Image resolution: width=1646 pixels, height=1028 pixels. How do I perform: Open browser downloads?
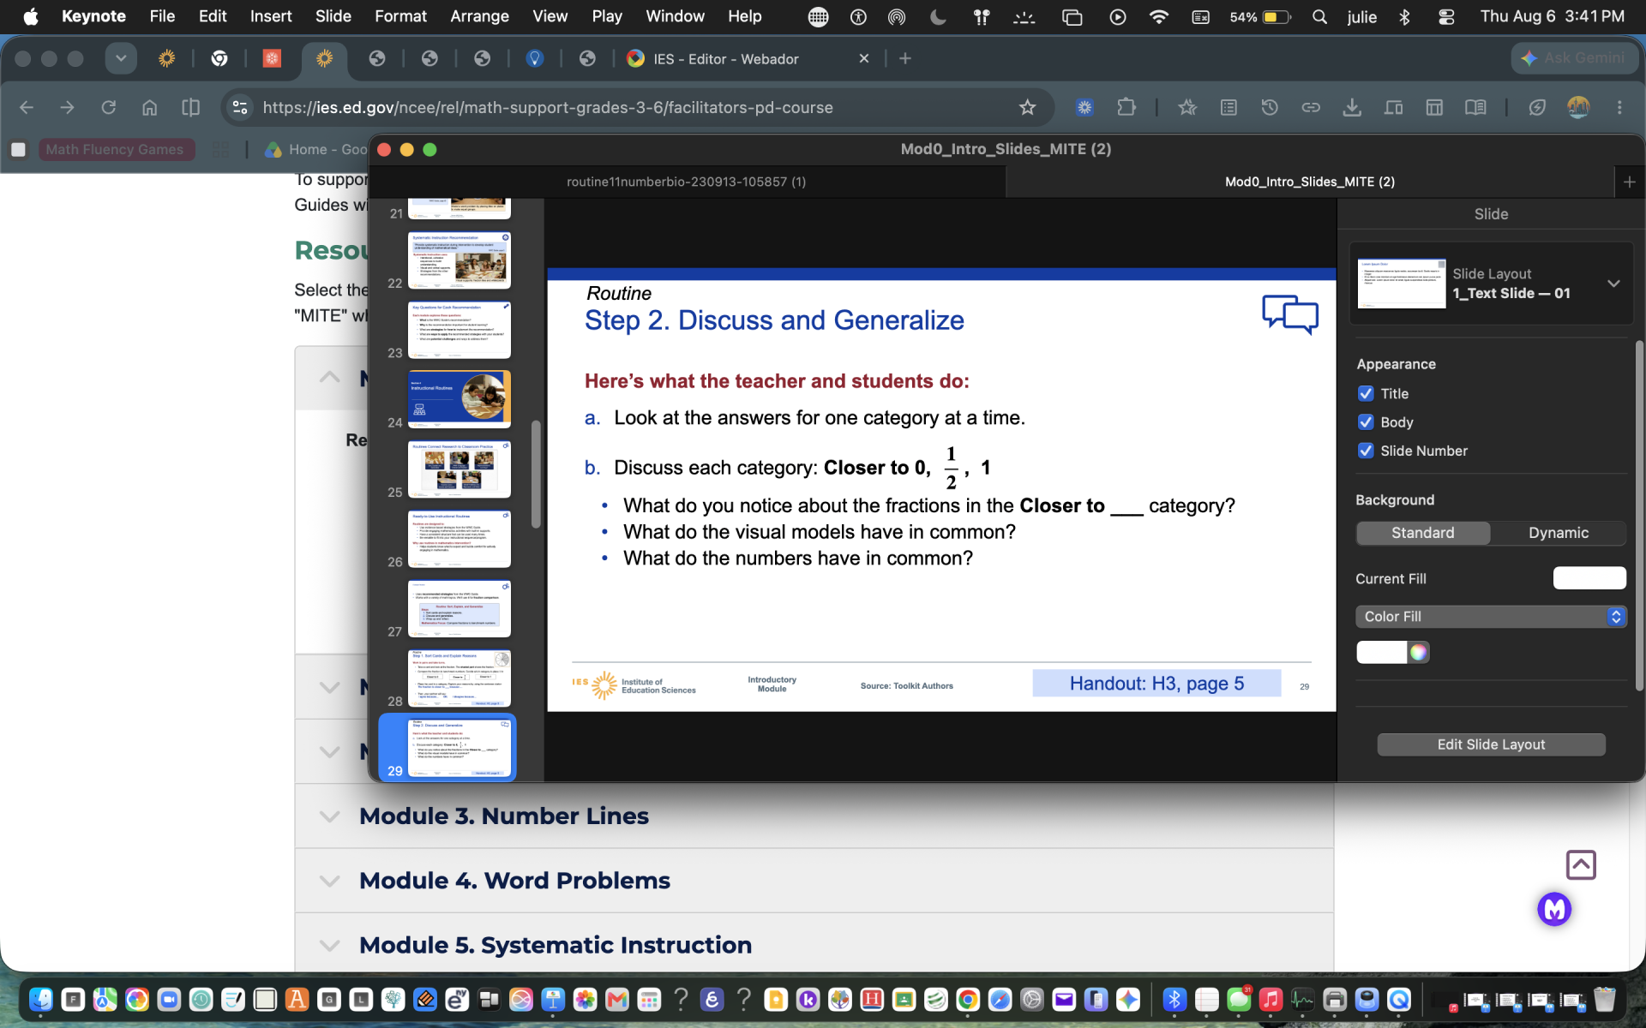1352,107
